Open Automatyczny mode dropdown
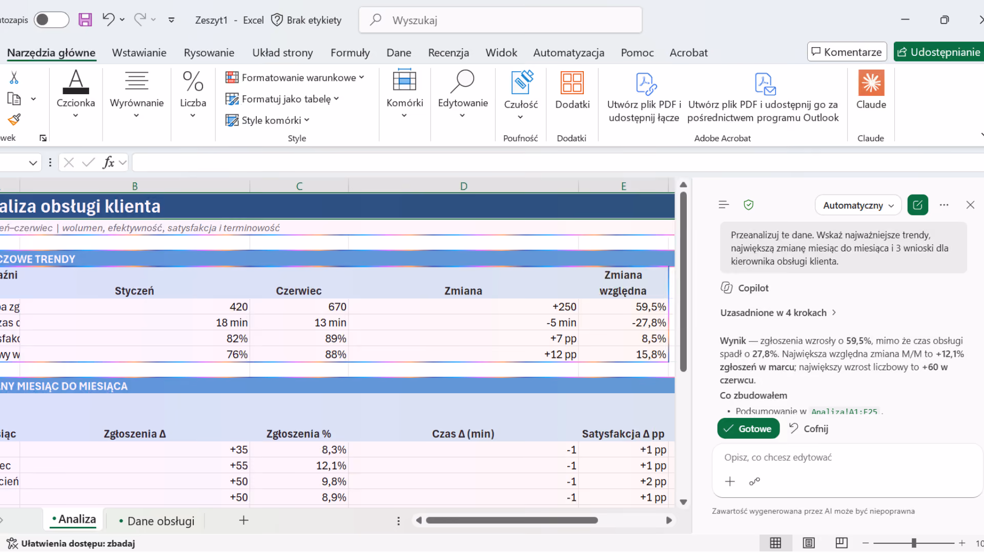Image resolution: width=984 pixels, height=553 pixels. 858,205
